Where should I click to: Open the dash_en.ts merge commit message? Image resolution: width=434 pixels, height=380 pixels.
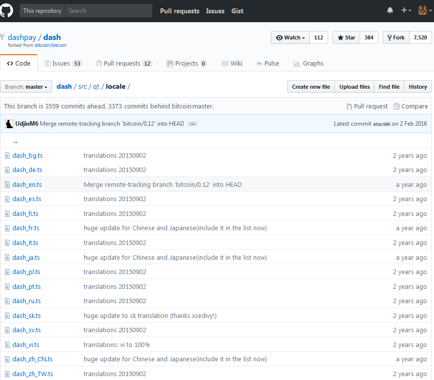163,184
